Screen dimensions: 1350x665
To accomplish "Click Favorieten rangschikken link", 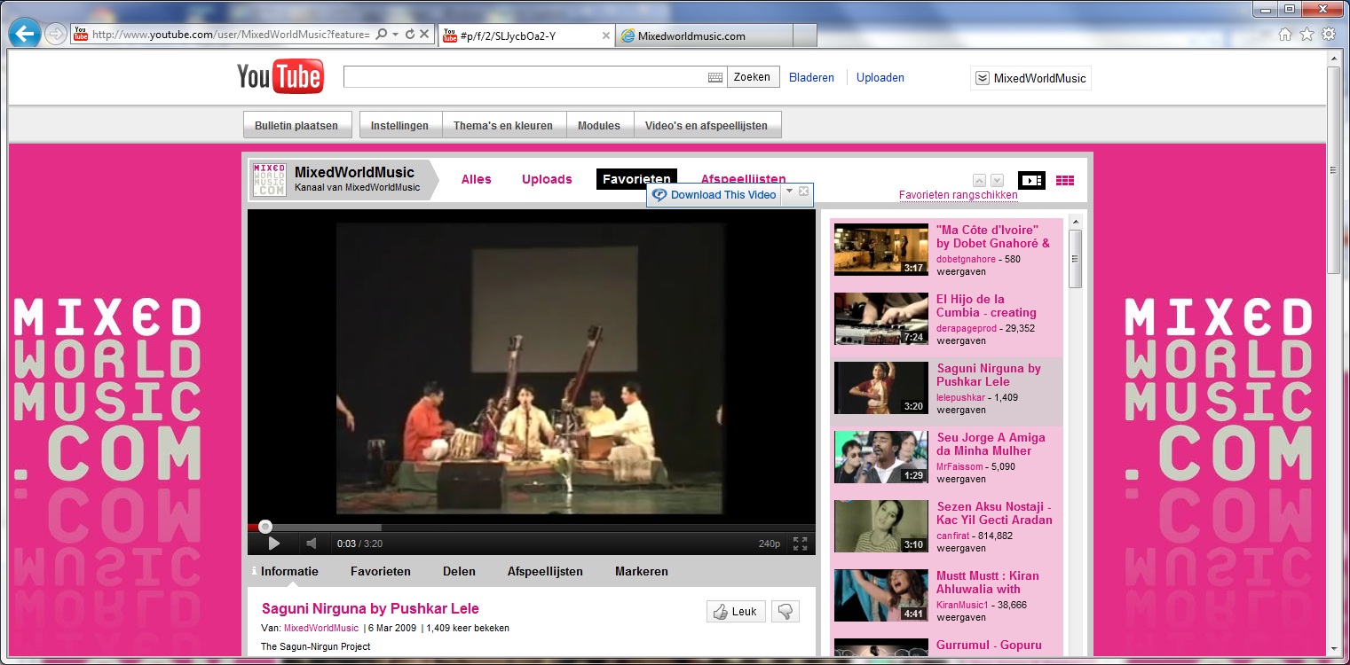I will [x=959, y=196].
